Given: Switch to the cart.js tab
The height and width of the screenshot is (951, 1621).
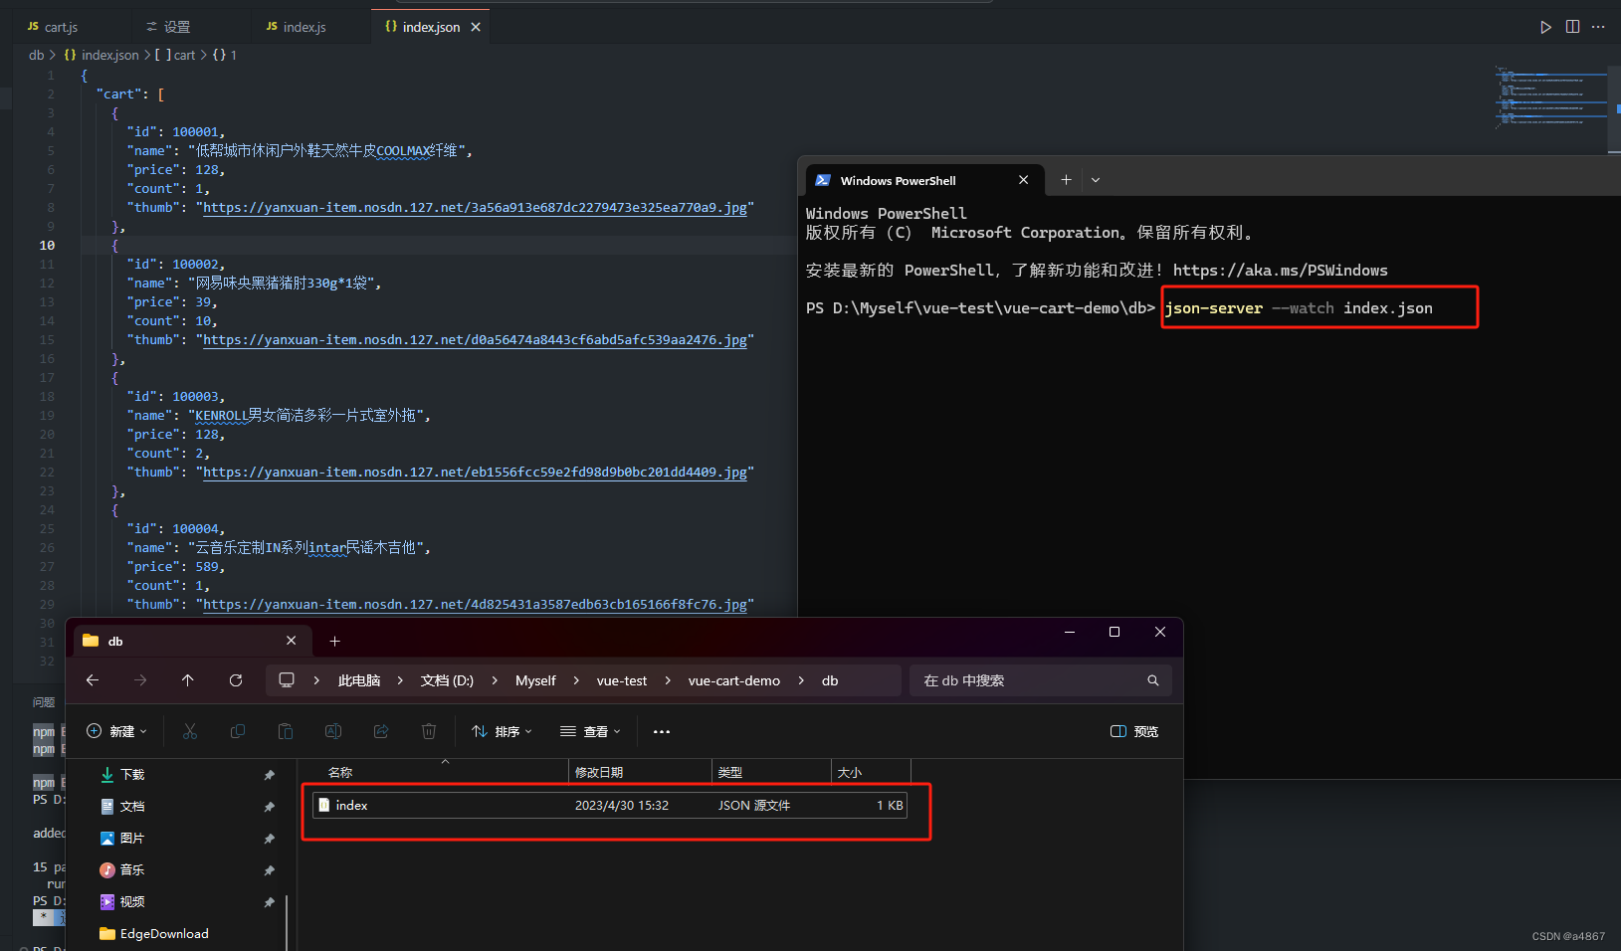Looking at the screenshot, I should point(60,27).
